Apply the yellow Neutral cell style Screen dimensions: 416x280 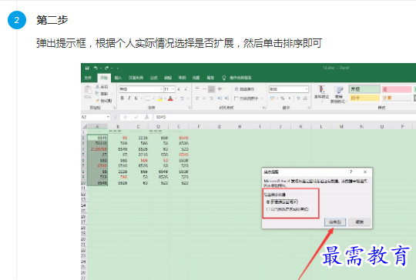coord(364,98)
